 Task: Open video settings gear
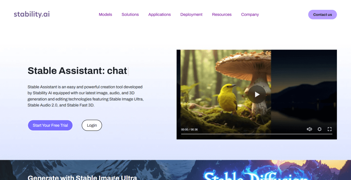tap(319, 129)
